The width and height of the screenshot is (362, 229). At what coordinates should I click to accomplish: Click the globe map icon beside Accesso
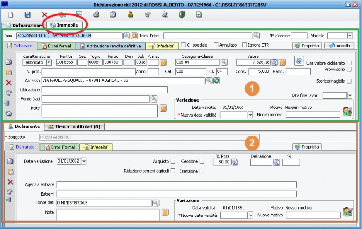(x=216, y=80)
